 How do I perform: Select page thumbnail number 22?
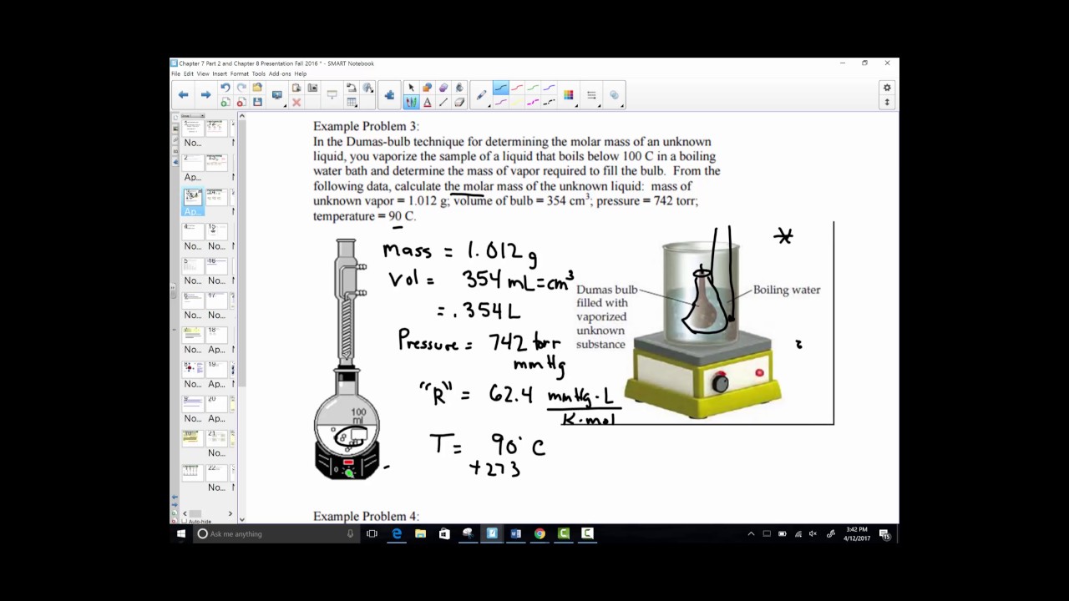click(216, 472)
